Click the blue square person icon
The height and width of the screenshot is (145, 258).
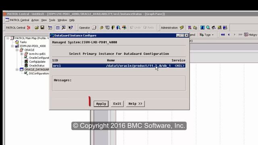pos(202,28)
